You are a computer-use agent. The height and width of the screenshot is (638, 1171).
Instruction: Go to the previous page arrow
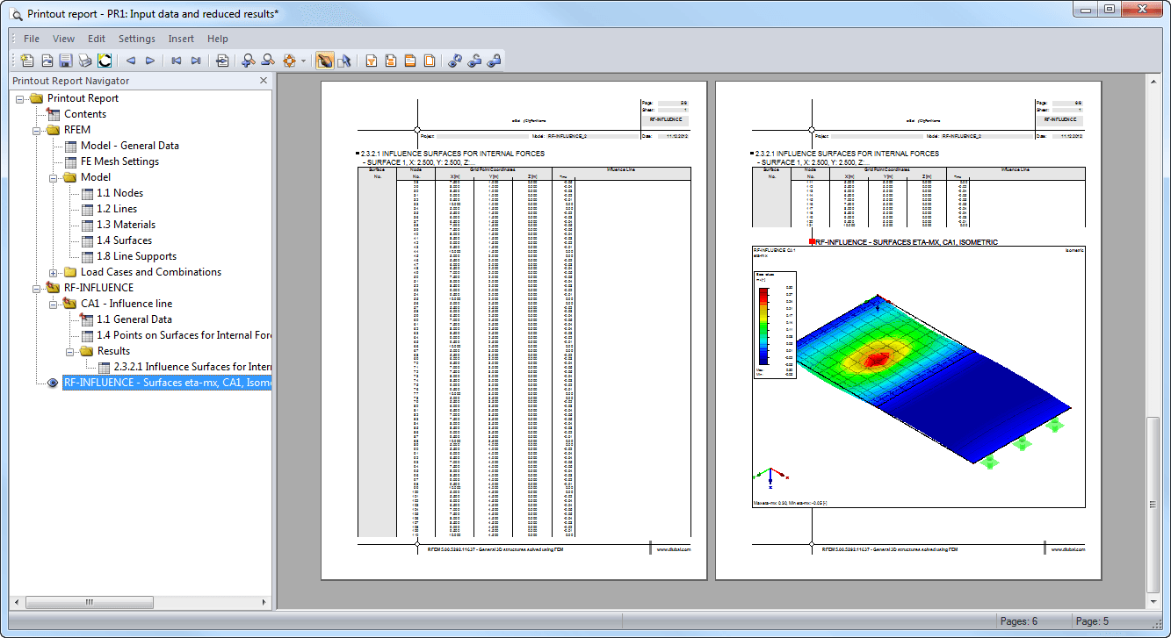131,61
